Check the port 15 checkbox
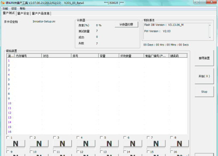The image size is (218, 156). 148,152
